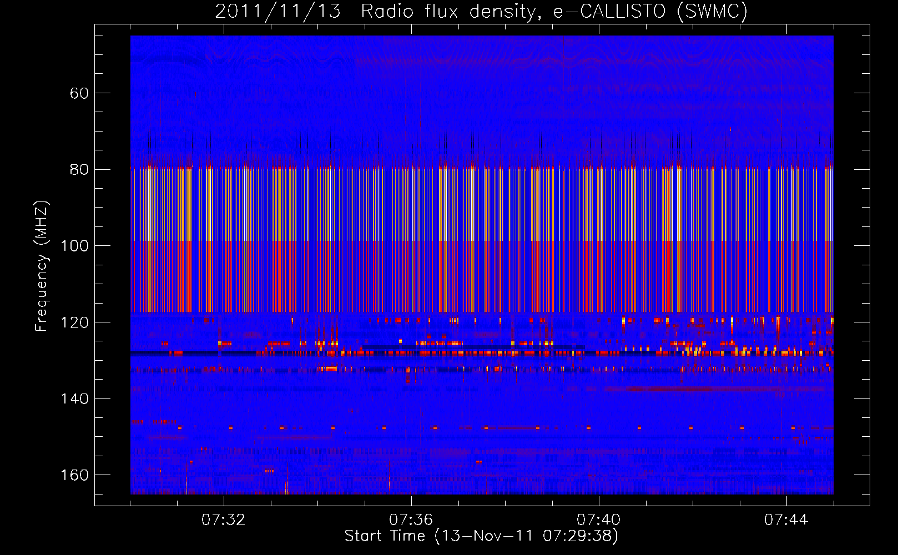Click the 07:40 time tick label
Viewport: 898px width, 555px height.
point(598,519)
